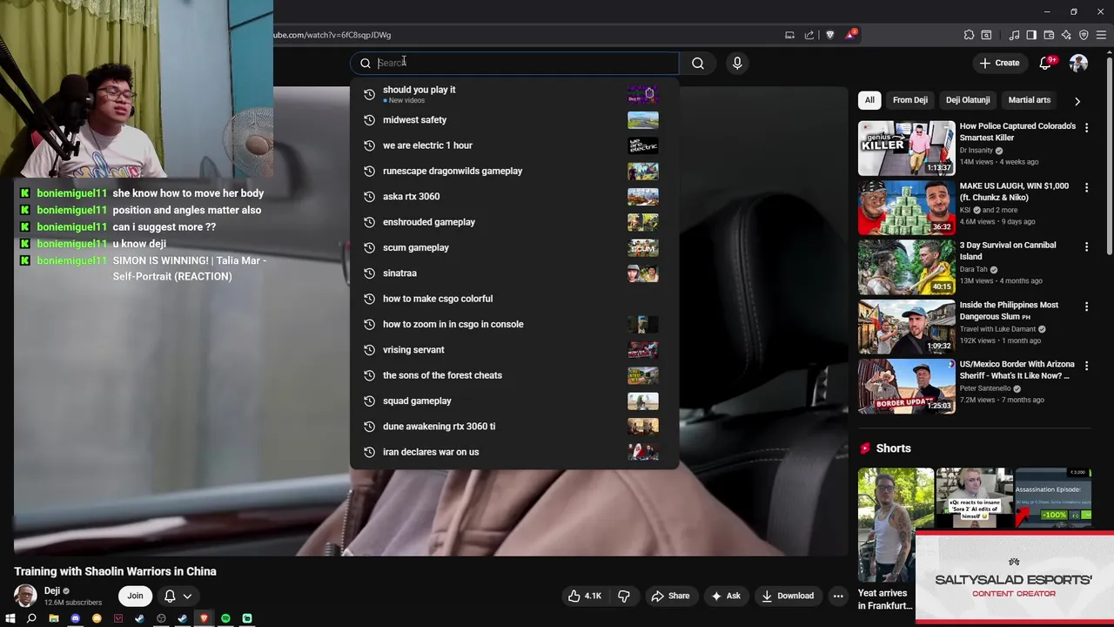
Task: Open Discord from the taskbar
Action: pyautogui.click(x=75, y=618)
